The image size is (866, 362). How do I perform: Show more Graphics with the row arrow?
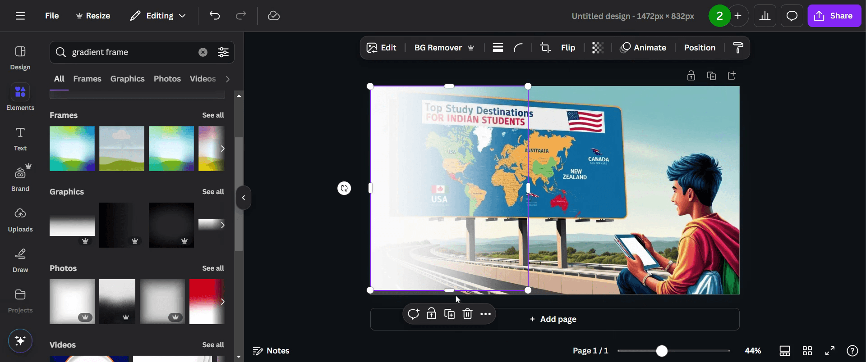222,225
